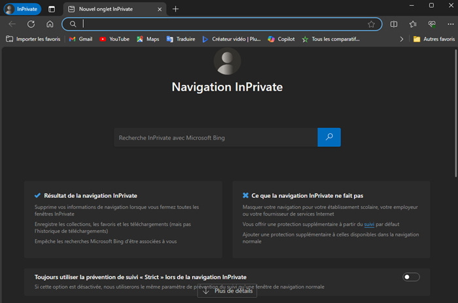Toggle Strict tracking prevention switch

click(411, 277)
